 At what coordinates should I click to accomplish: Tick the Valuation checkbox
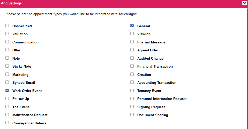click(x=7, y=34)
